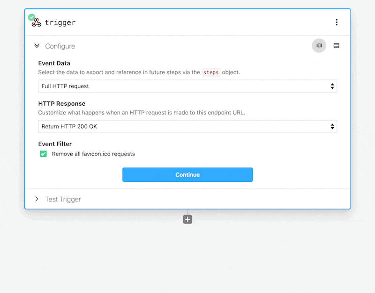This screenshot has height=293, width=375.
Task: Click the trigger webhook icon
Action: coord(37,22)
